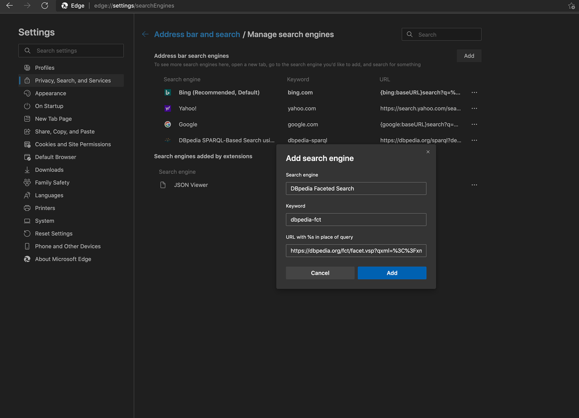Open more actions for Bing search engine
The image size is (579, 418).
coord(474,92)
